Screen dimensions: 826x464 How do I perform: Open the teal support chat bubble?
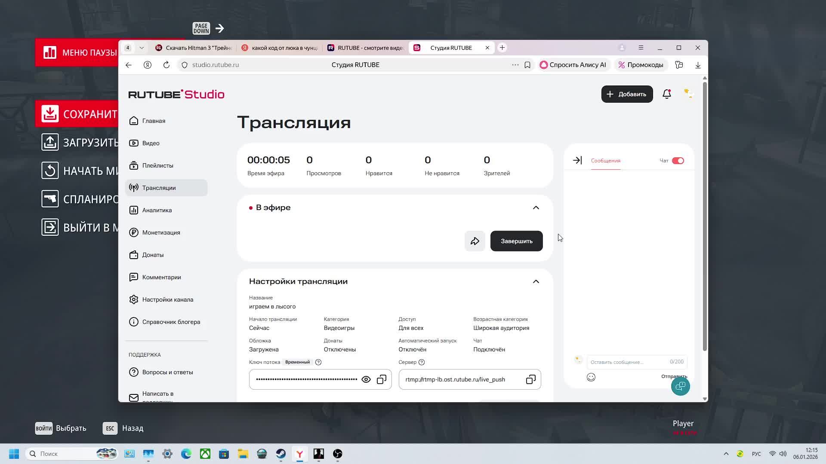coord(680,386)
